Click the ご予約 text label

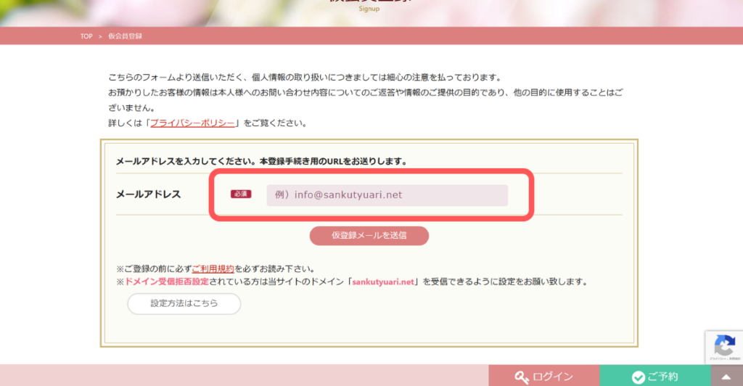pyautogui.click(x=662, y=377)
